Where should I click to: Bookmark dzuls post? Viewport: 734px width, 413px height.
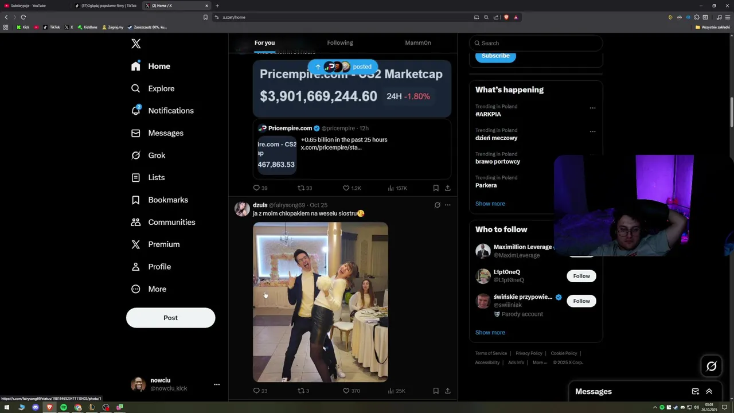coord(436,391)
